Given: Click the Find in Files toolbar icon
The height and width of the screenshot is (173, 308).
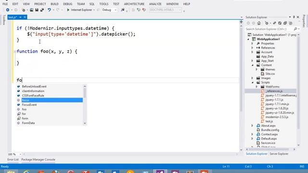Looking at the screenshot, I should coord(123,10).
